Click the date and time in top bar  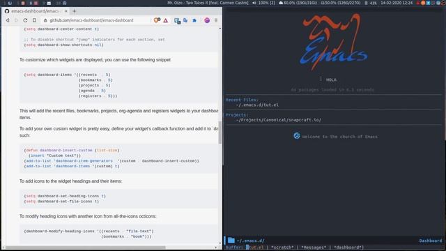pyautogui.click(x=397, y=3)
